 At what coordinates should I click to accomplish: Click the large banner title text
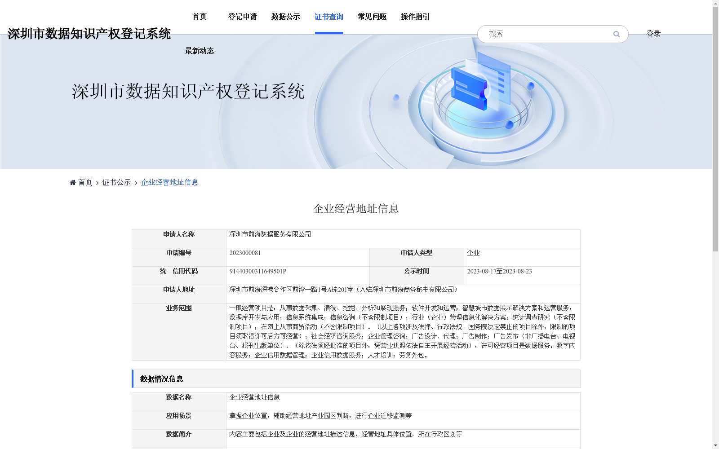click(188, 91)
